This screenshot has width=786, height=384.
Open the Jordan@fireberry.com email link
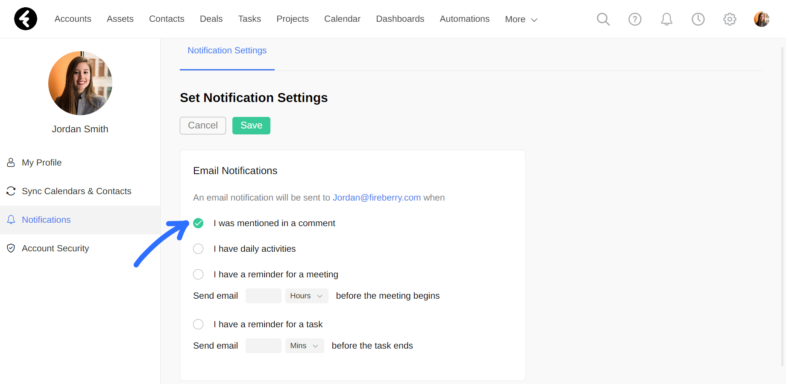pos(377,198)
